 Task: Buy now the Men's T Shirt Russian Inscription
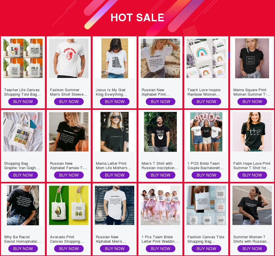click(161, 175)
